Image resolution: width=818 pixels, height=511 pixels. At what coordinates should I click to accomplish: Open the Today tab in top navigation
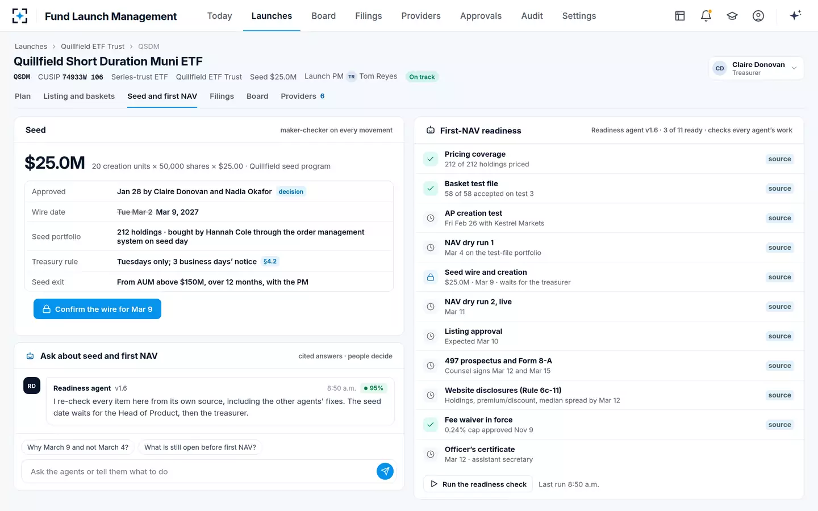pyautogui.click(x=219, y=16)
